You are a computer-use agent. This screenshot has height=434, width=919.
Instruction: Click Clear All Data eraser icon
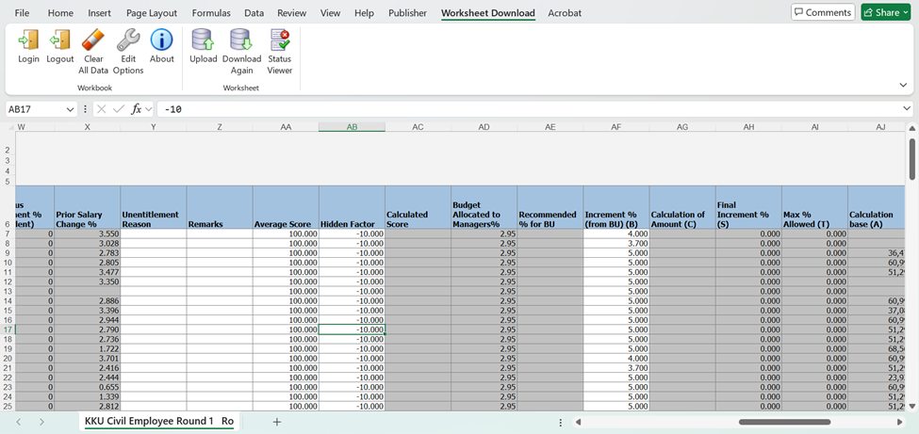[93, 40]
